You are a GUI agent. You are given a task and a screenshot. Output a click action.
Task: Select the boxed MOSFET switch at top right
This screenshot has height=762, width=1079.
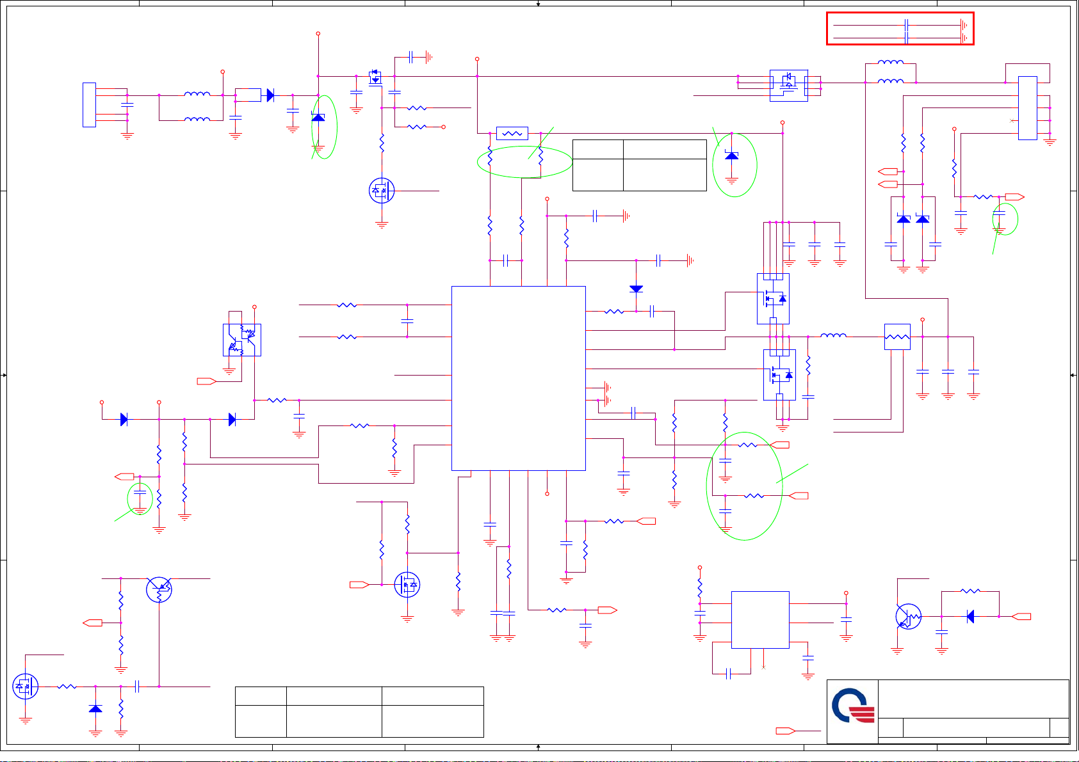coord(789,86)
